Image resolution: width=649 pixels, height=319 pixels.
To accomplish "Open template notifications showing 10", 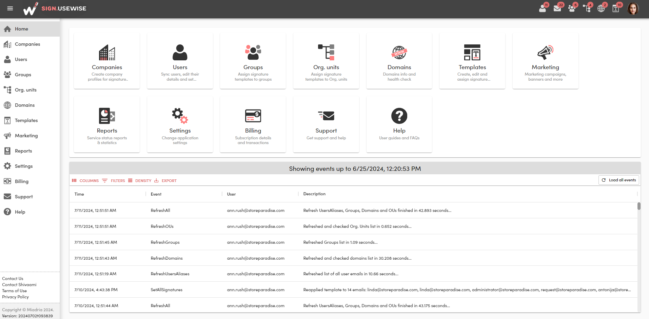I will pos(616,8).
